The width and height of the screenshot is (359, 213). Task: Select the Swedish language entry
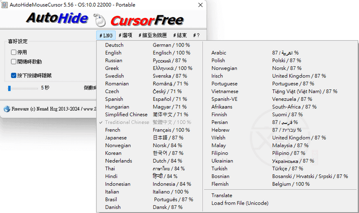point(149,76)
